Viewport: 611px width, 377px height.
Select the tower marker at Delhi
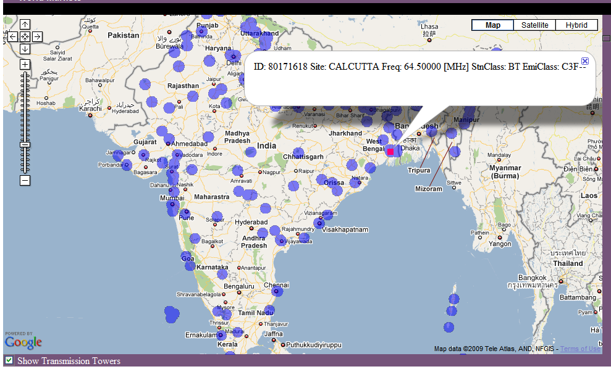233,56
